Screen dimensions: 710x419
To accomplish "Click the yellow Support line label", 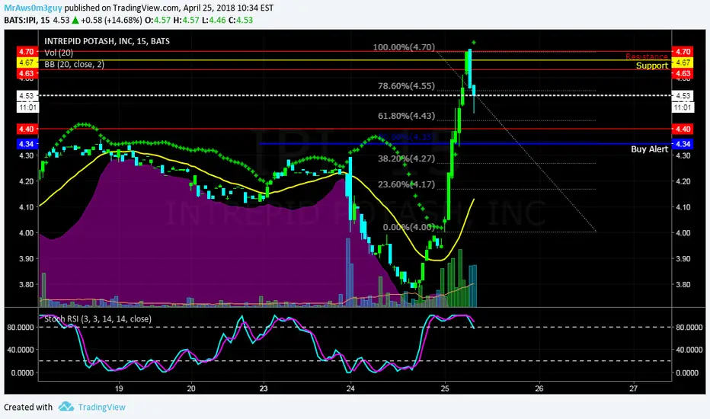I will click(651, 66).
